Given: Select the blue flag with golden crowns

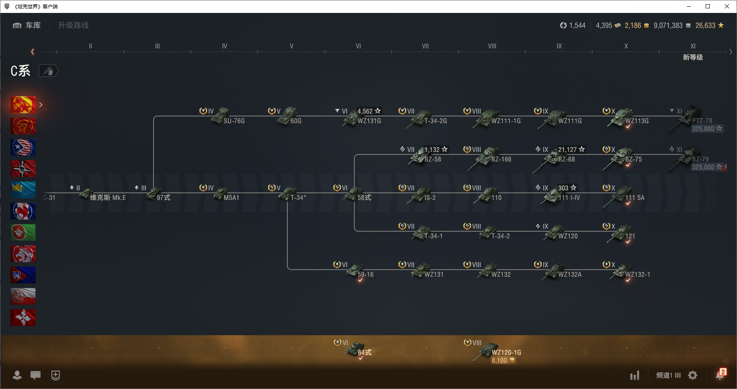Looking at the screenshot, I should [x=23, y=190].
